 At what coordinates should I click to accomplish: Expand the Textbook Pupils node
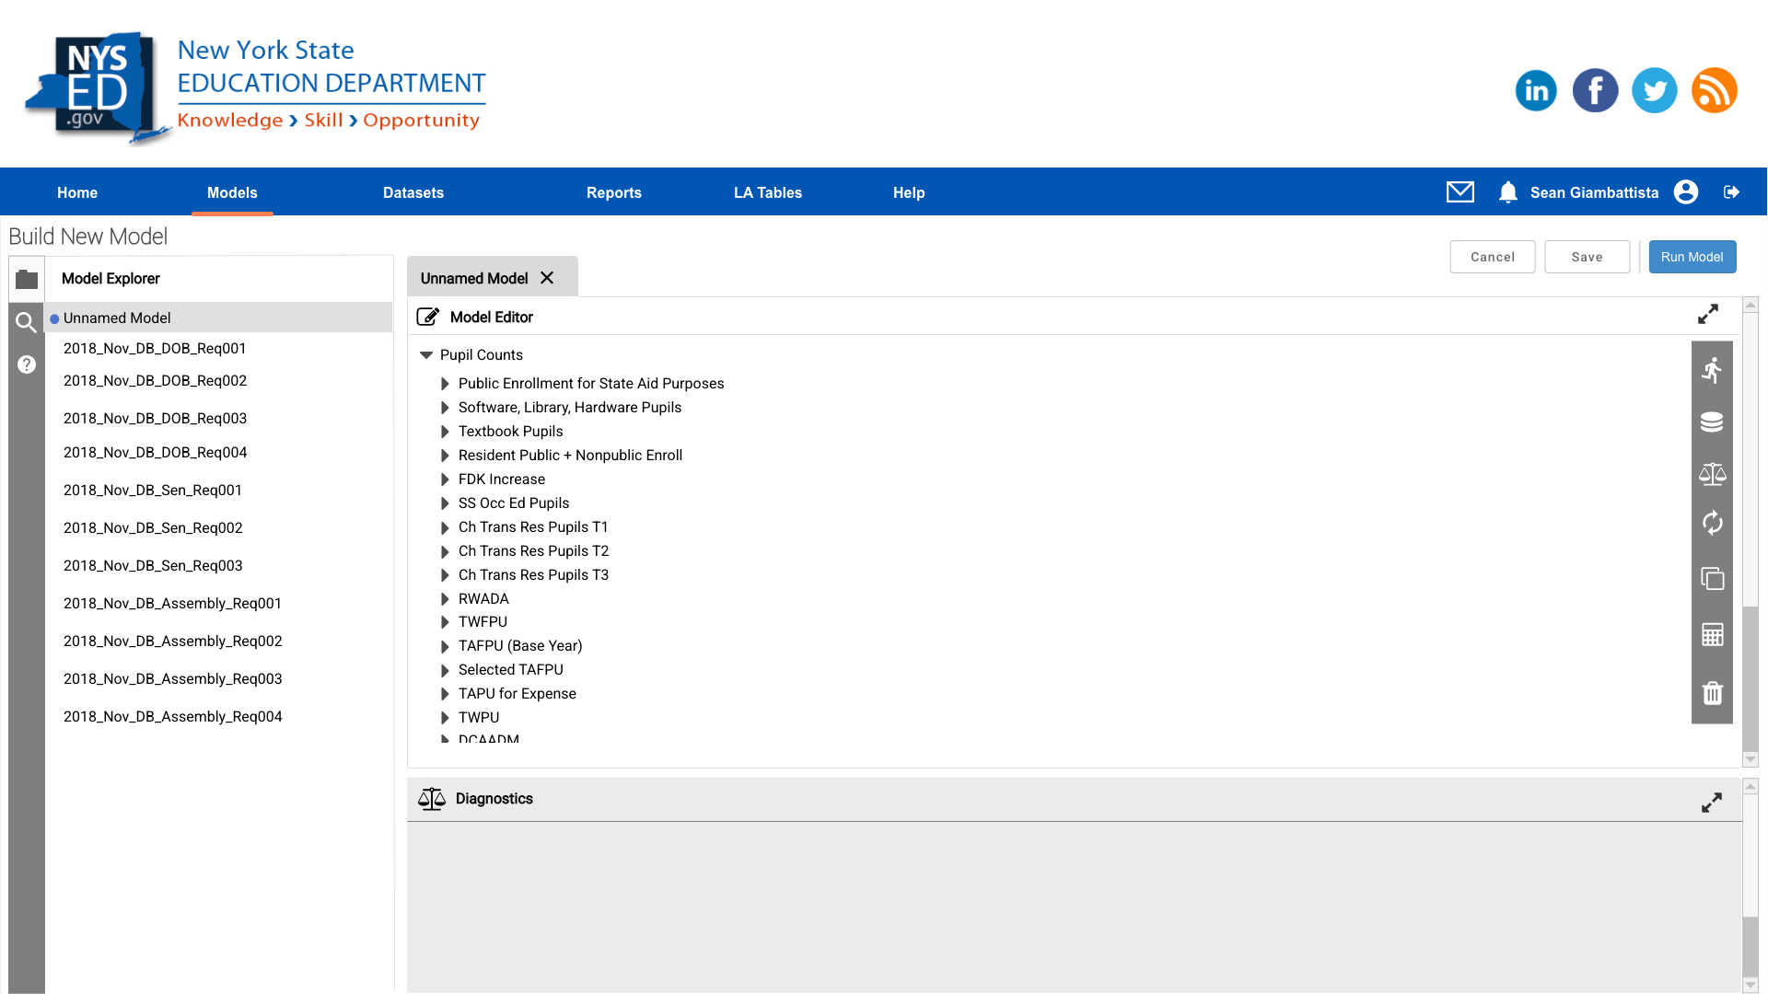pos(445,432)
